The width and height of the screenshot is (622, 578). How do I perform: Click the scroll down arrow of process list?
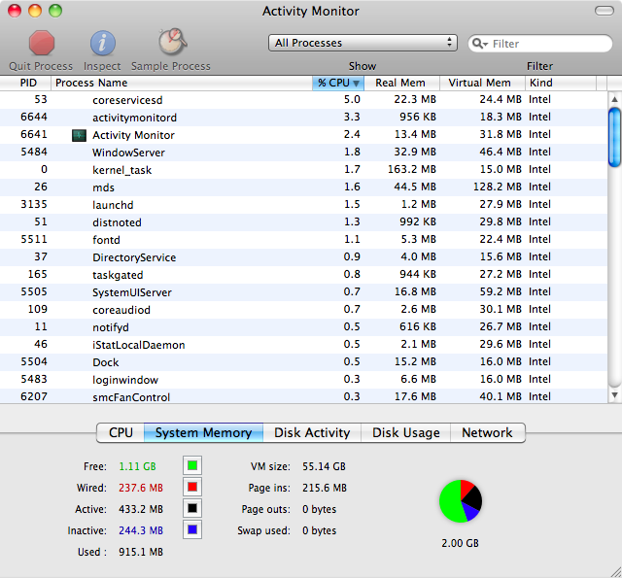(x=615, y=394)
